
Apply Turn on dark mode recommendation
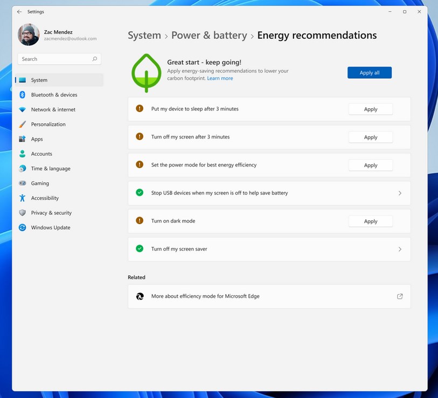[x=371, y=221]
